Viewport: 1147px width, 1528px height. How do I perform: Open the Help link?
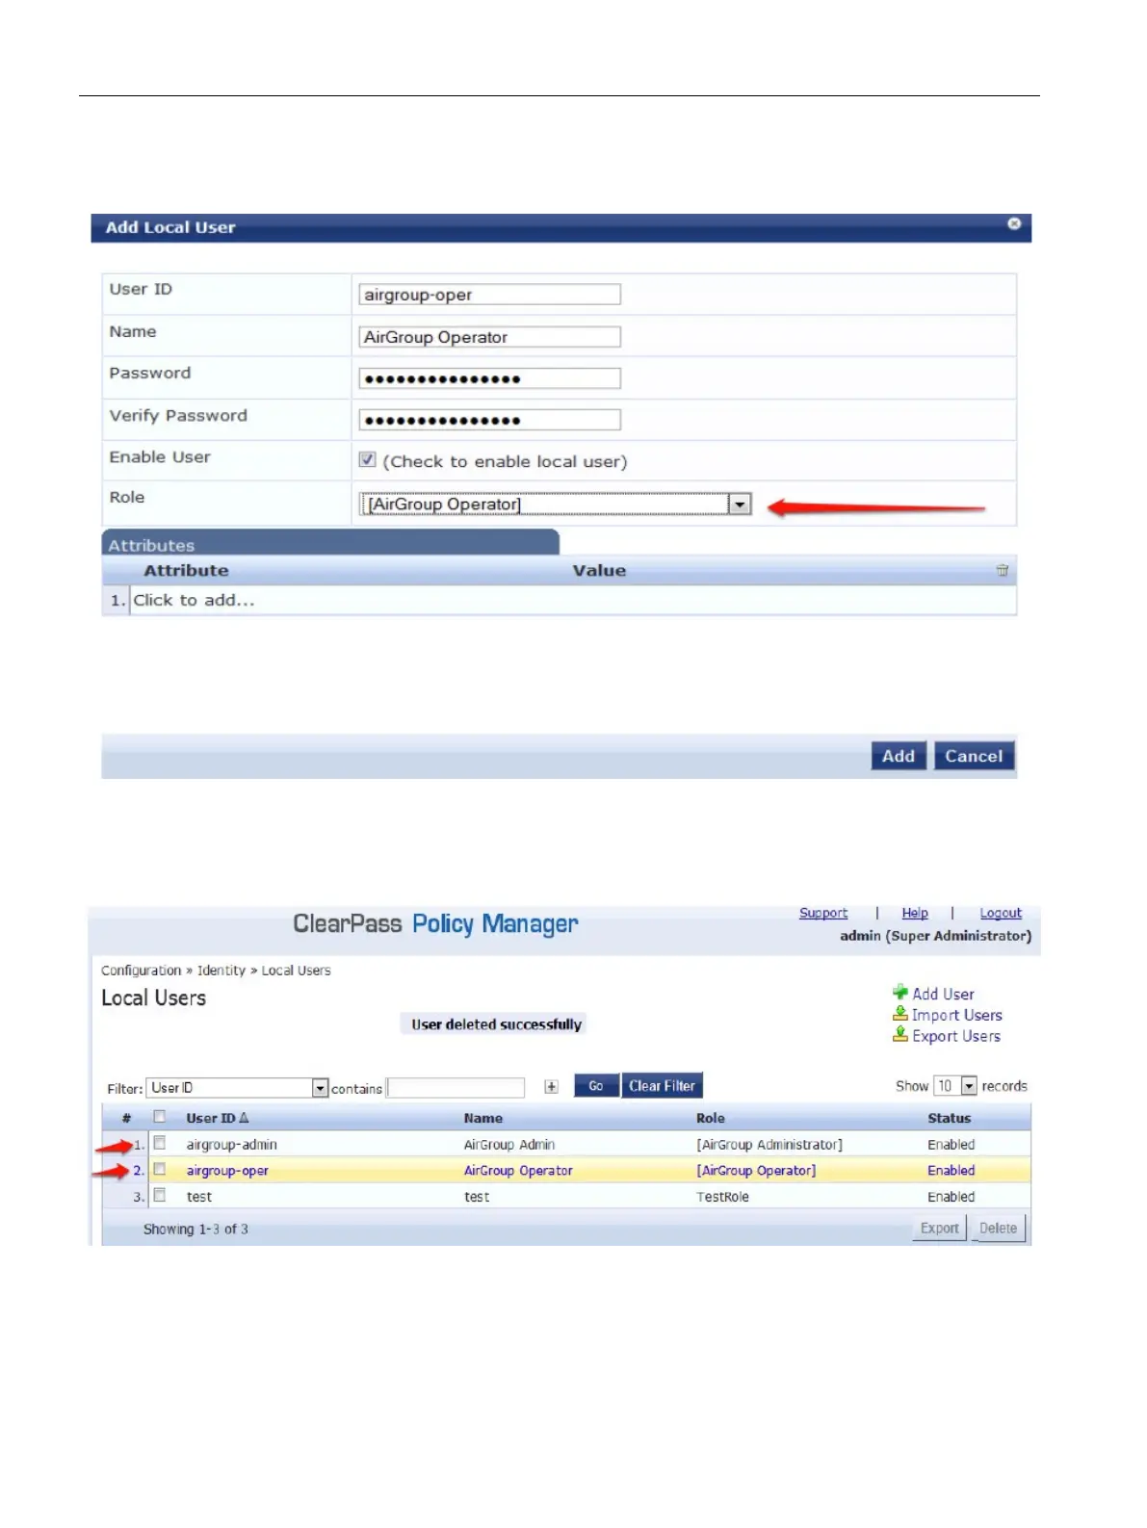pos(915,913)
